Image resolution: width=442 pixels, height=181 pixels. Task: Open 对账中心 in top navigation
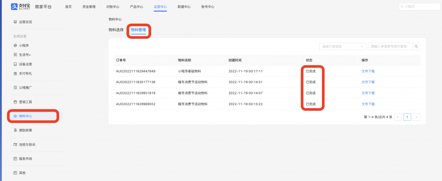click(113, 7)
